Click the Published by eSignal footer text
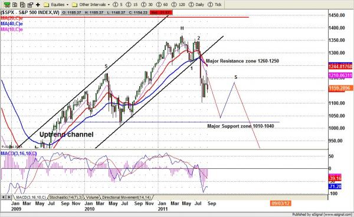Screen dimensions: 354x217 322,215
